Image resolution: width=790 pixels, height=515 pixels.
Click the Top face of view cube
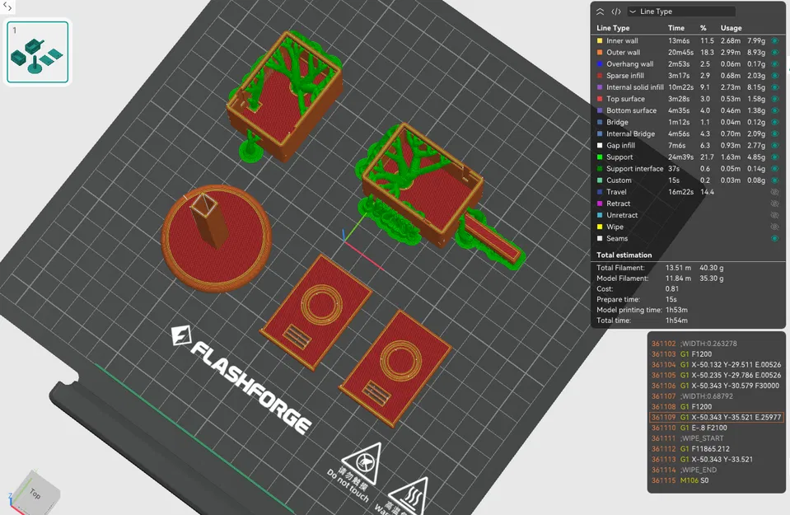[35, 493]
